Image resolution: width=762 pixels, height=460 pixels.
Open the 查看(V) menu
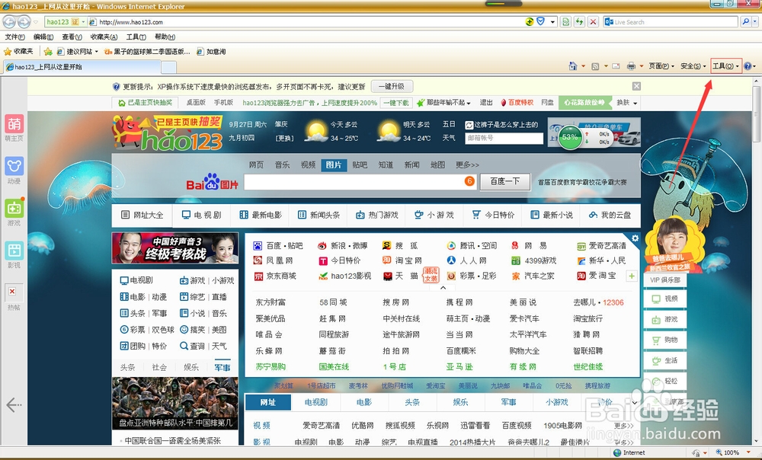72,37
